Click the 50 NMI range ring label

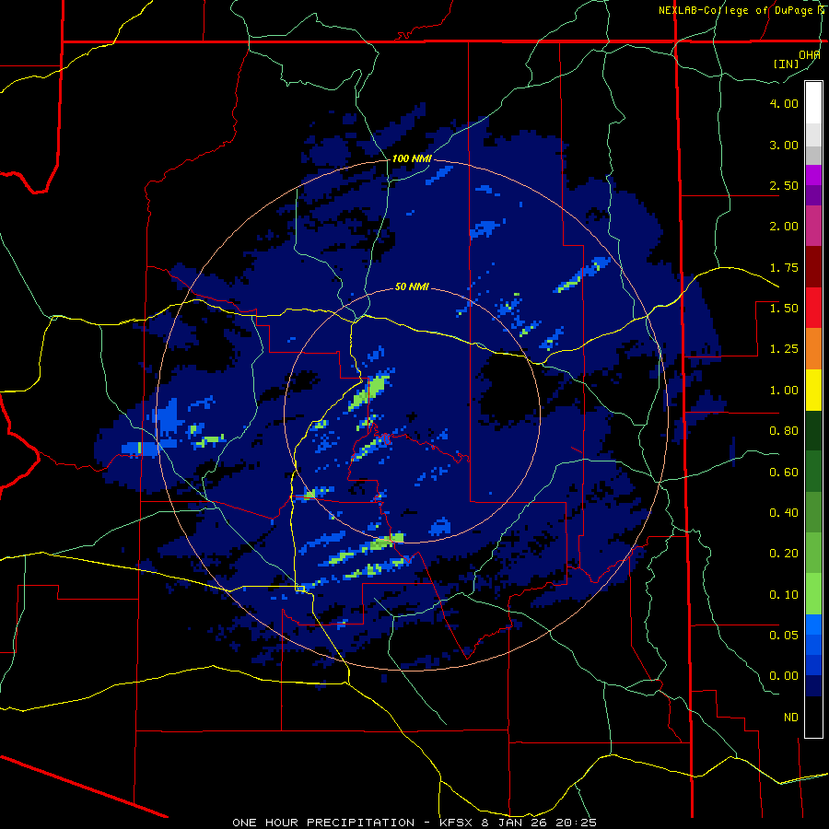click(x=412, y=287)
